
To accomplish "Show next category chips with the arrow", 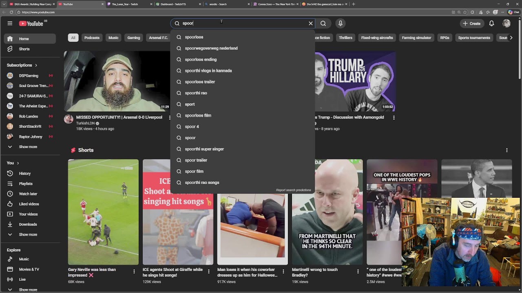I will (x=511, y=38).
